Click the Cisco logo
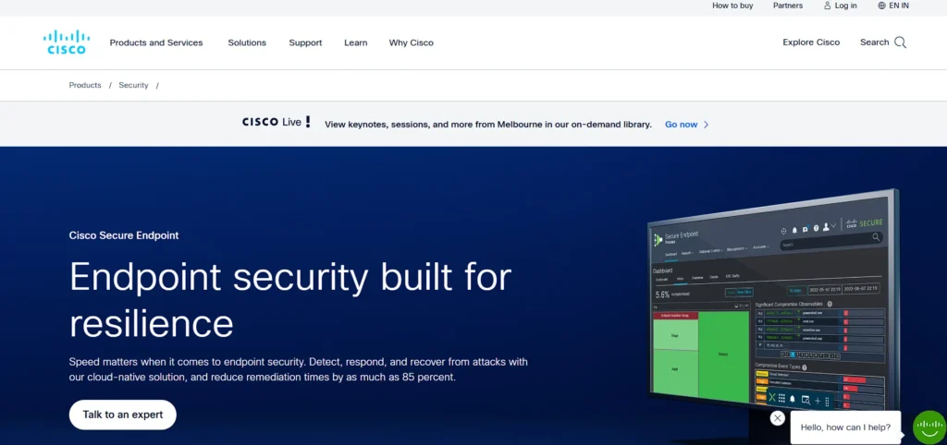This screenshot has height=445, width=947. coord(67,42)
